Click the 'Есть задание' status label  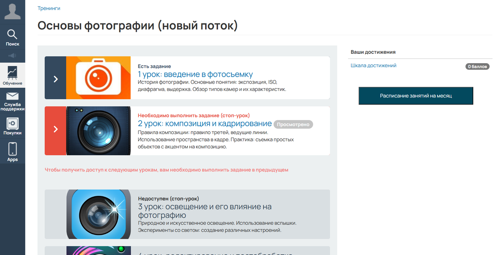tap(154, 66)
